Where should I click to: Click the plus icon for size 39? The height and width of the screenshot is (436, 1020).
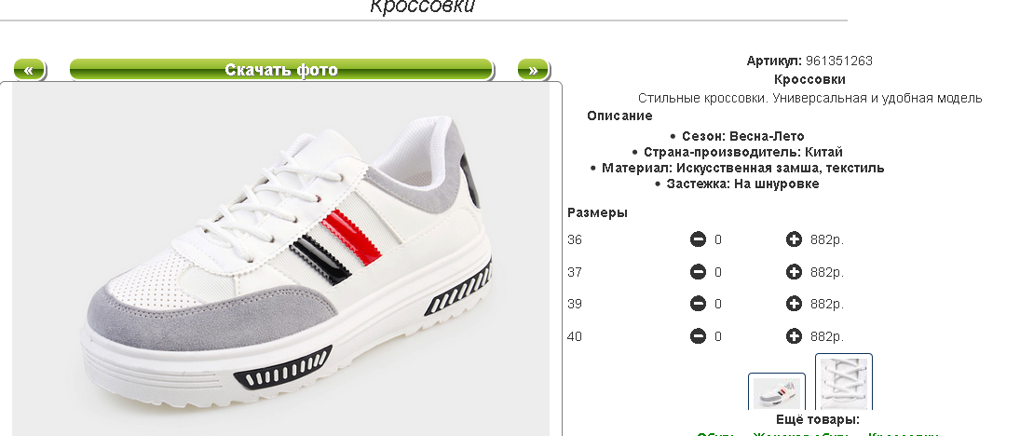click(794, 304)
